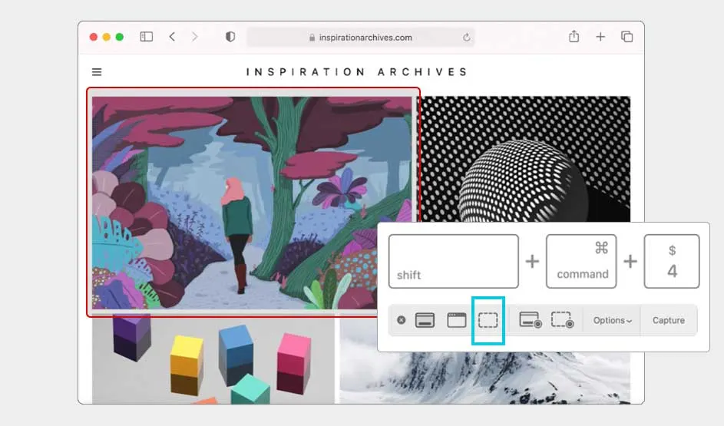Open the hamburger menu on the page
This screenshot has width=724, height=426.
[x=97, y=72]
